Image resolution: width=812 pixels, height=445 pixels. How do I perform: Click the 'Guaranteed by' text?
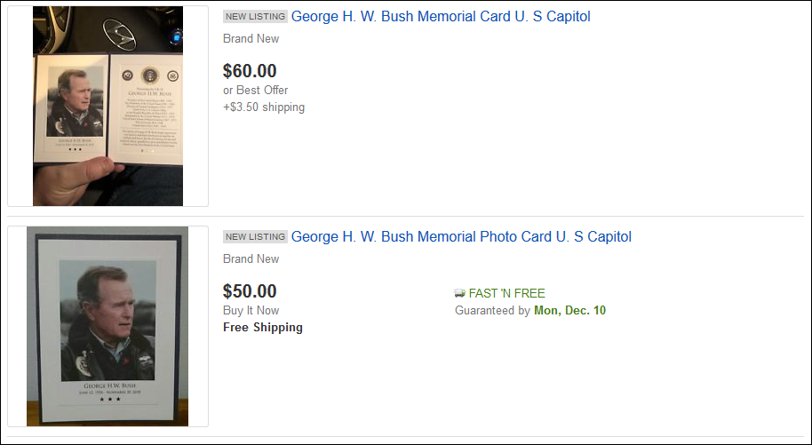click(x=492, y=311)
